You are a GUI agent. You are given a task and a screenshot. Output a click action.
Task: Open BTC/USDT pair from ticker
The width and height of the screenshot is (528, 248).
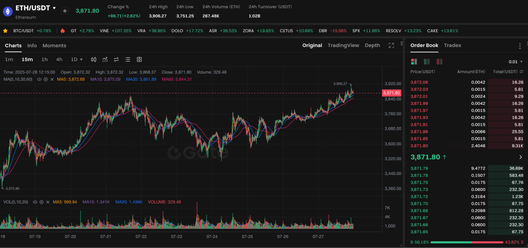[x=32, y=31]
